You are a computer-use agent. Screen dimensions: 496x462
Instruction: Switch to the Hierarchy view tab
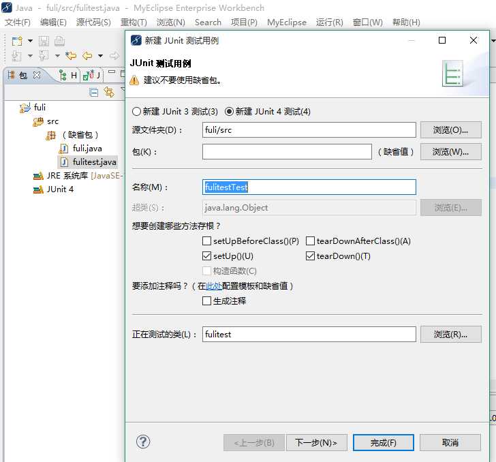click(x=68, y=76)
